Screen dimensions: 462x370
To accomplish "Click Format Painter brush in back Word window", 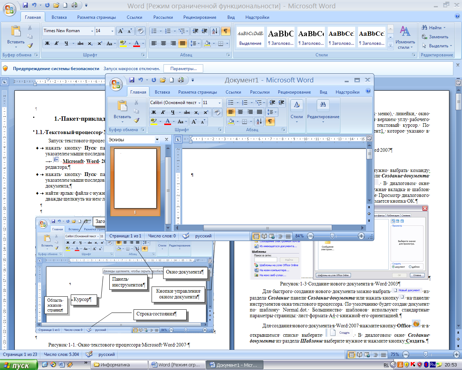I will coord(30,46).
